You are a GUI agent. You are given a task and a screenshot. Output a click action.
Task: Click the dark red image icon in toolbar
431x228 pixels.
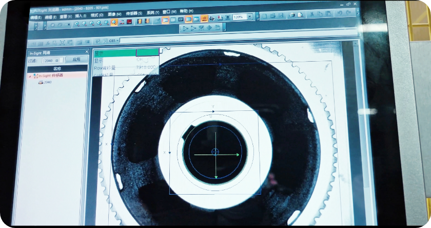[x=129, y=22]
